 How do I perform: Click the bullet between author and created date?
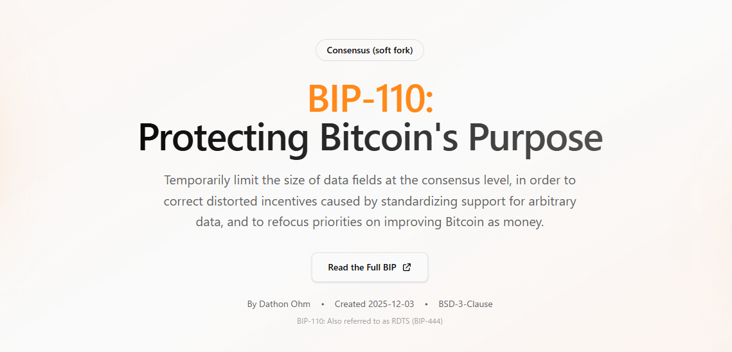pos(323,304)
